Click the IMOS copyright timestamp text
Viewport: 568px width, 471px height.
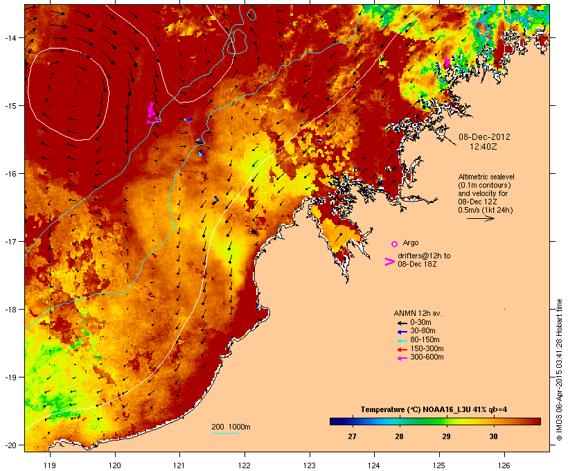[559, 370]
